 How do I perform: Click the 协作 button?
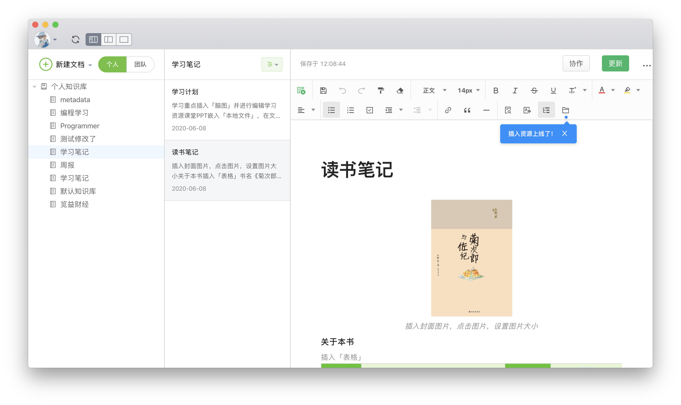click(x=576, y=64)
